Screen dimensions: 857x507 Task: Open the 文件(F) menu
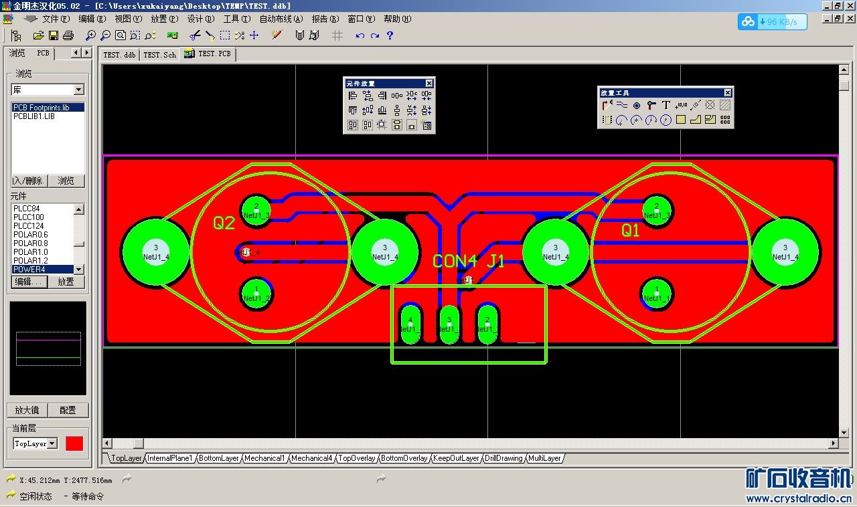(56, 19)
